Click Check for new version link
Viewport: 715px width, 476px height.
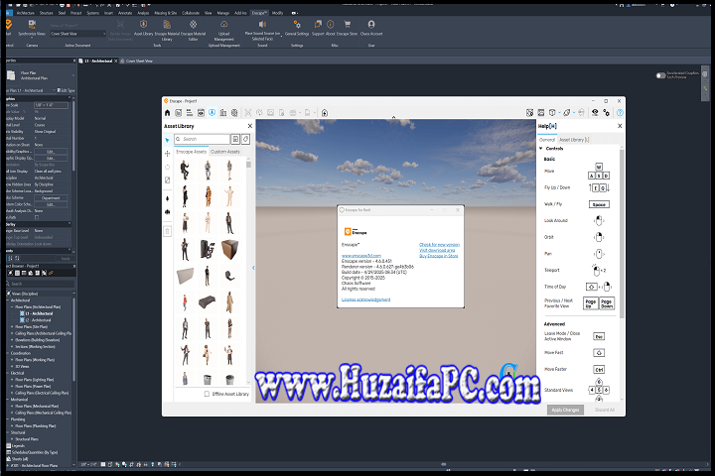pos(439,245)
